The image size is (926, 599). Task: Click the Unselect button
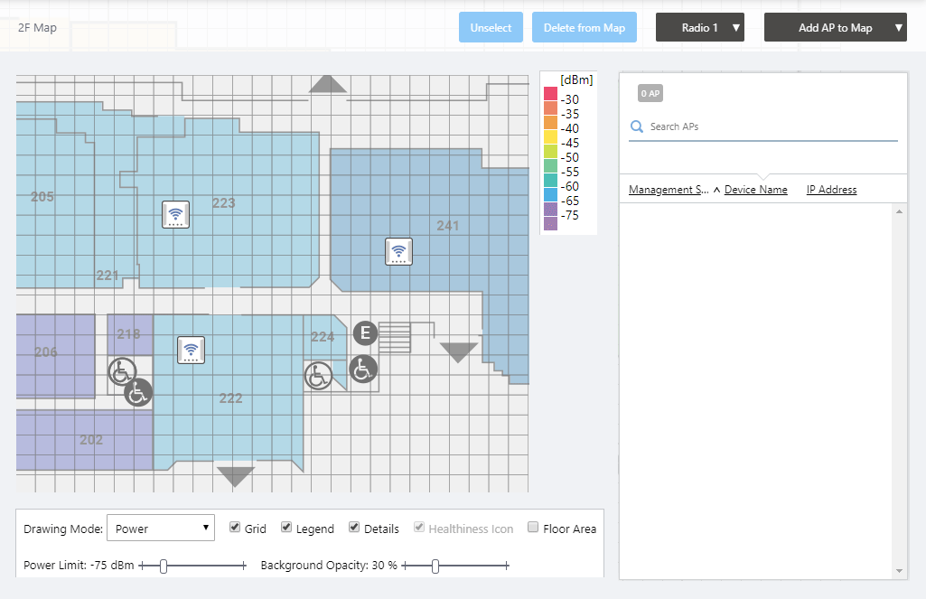[491, 28]
